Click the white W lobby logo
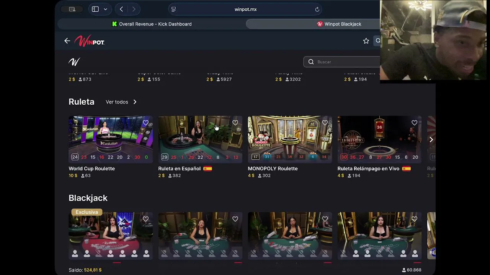Screen dimensions: 490x275 [x=74, y=62]
